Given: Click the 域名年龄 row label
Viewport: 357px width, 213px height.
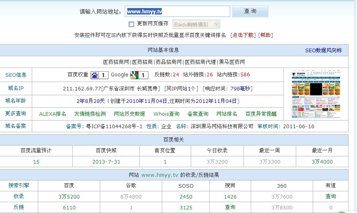Looking at the screenshot, I should (x=16, y=101).
